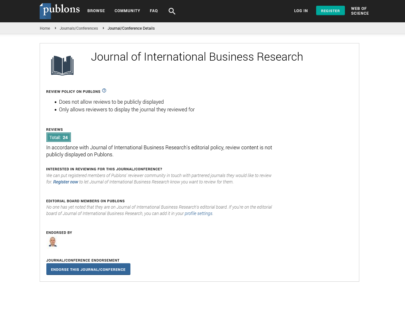Open the Browse menu
405x312 pixels.
coord(96,11)
